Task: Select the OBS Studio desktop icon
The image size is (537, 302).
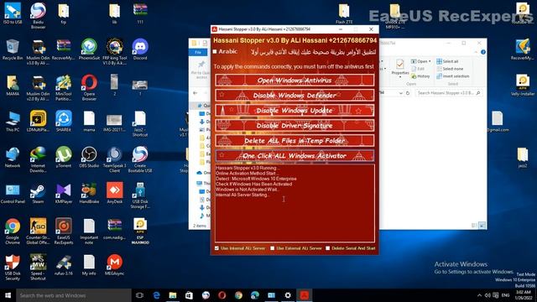Action: [x=89, y=157]
